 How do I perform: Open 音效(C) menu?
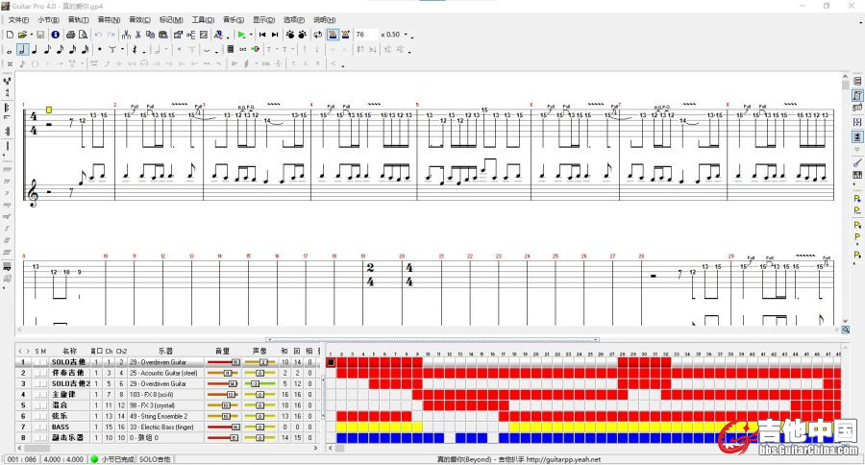pos(139,20)
